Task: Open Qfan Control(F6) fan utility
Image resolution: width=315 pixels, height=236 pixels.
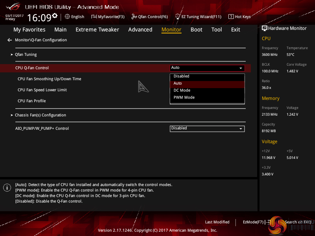Action: pyautogui.click(x=150, y=17)
